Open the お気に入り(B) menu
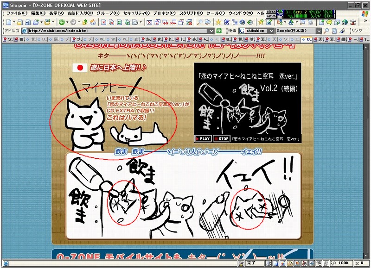371x268 pixels. 80,13
